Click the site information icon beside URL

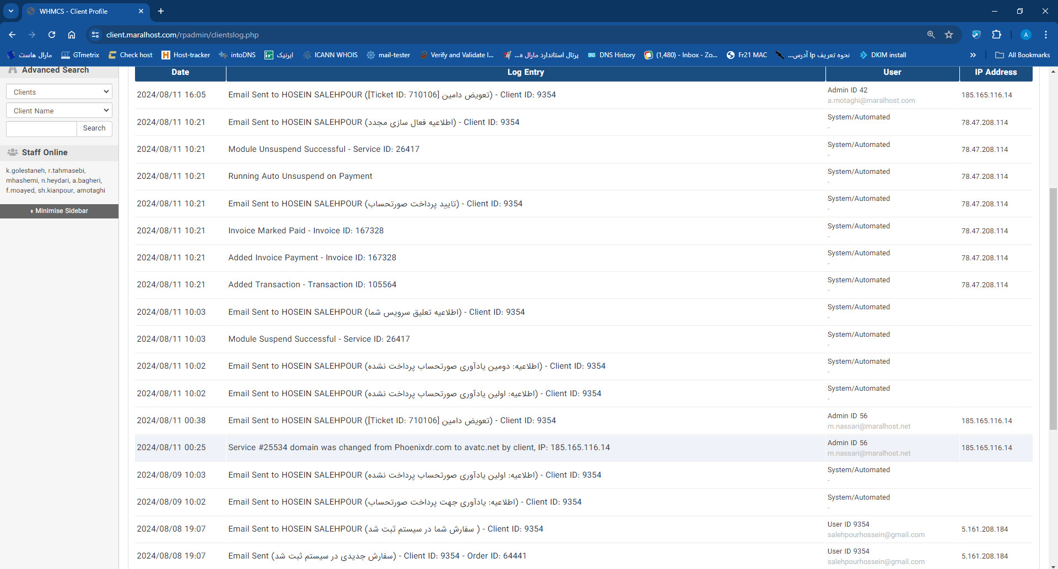[x=95, y=35]
